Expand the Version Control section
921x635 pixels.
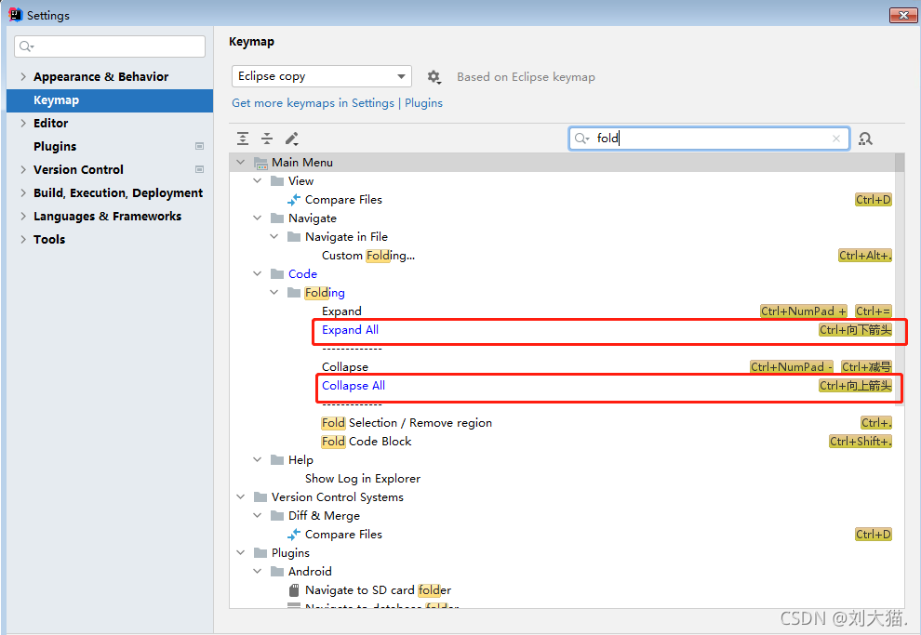click(x=23, y=169)
